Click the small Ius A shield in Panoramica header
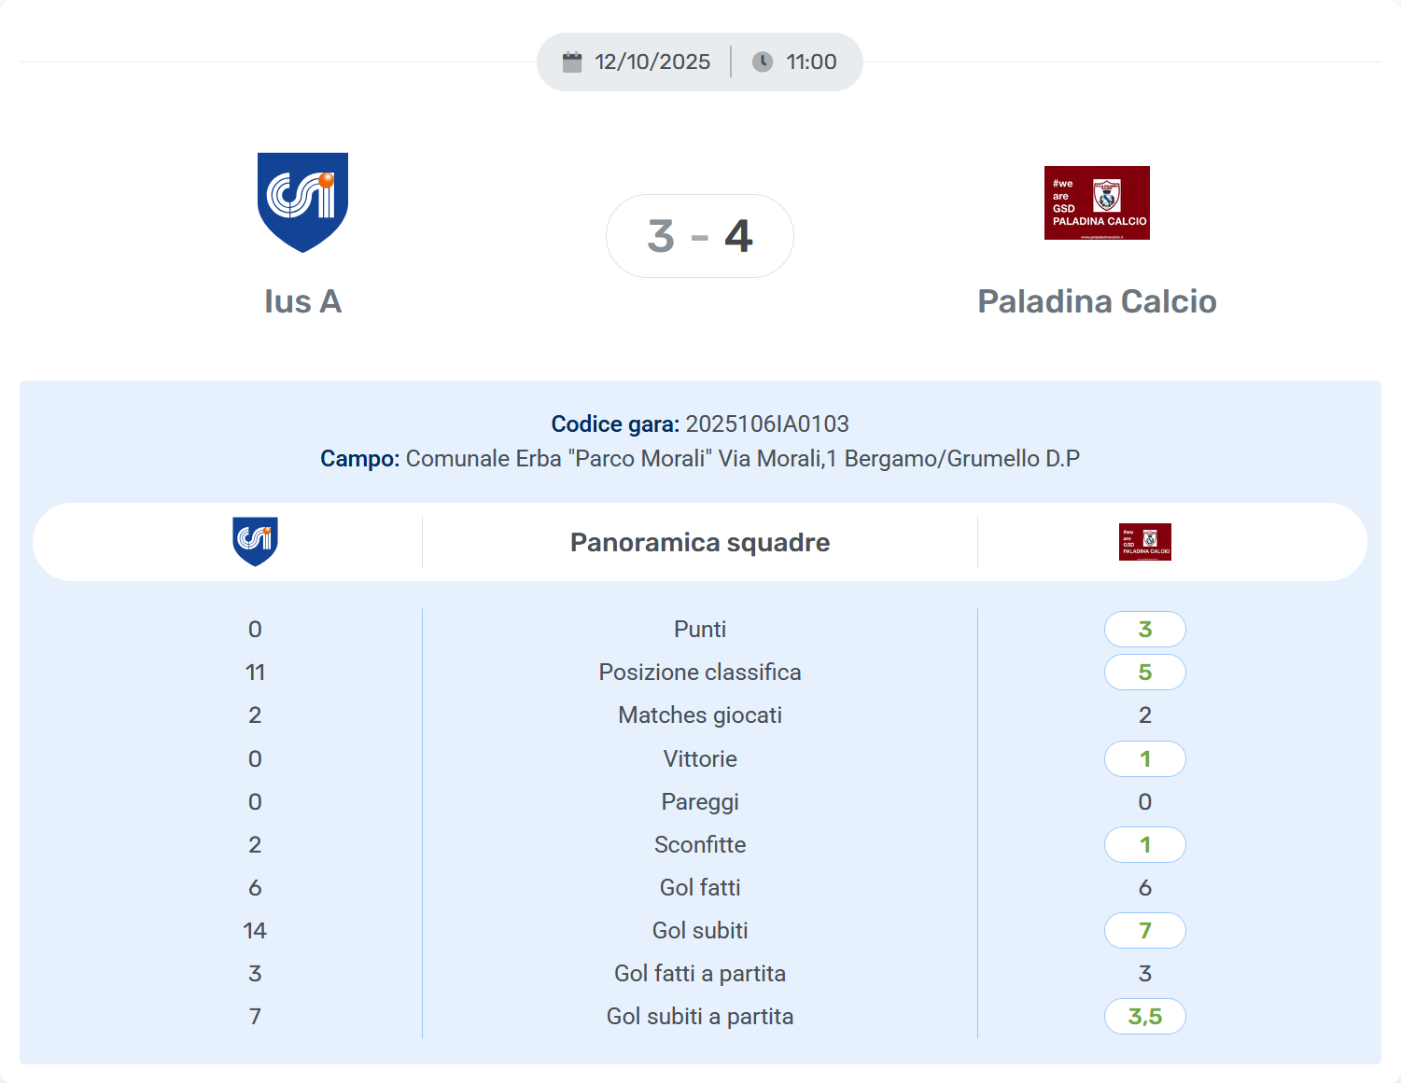The width and height of the screenshot is (1401, 1083). point(255,541)
